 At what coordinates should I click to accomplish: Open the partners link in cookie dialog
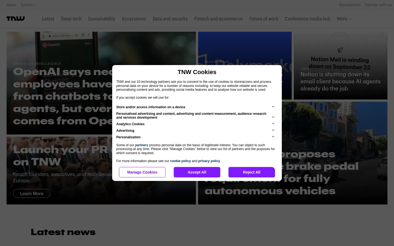click(141, 145)
